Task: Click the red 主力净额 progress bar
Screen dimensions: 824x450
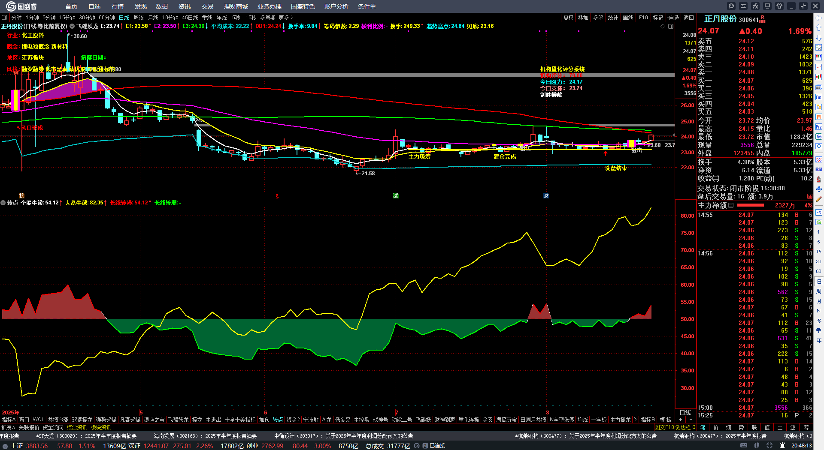Action: click(x=750, y=205)
